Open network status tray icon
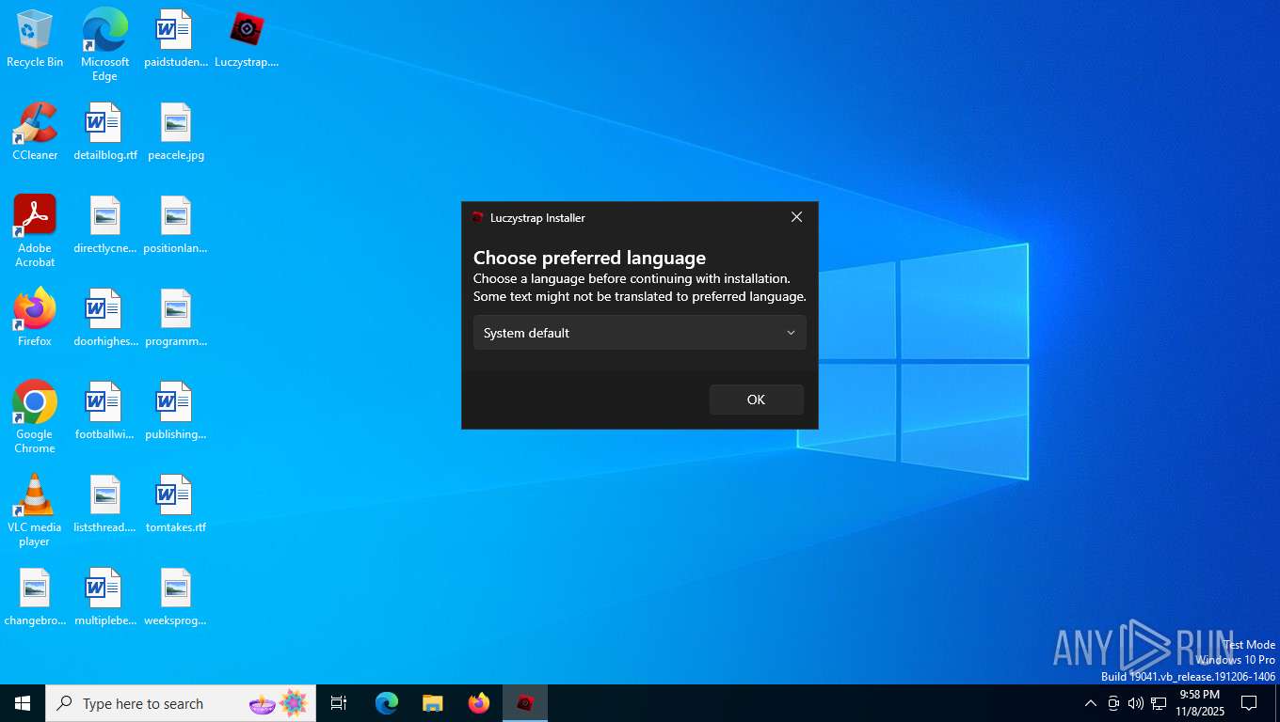This screenshot has height=722, width=1280. pos(1159,703)
